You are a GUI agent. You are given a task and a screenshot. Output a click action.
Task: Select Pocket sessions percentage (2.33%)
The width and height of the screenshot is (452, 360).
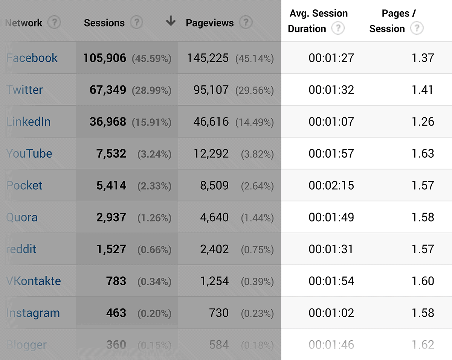click(x=154, y=186)
